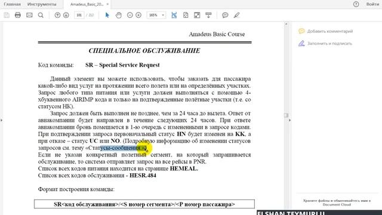Click the Войти sign-in button
Screen dimensions: 382x215
pyautogui.click(x=372, y=4)
